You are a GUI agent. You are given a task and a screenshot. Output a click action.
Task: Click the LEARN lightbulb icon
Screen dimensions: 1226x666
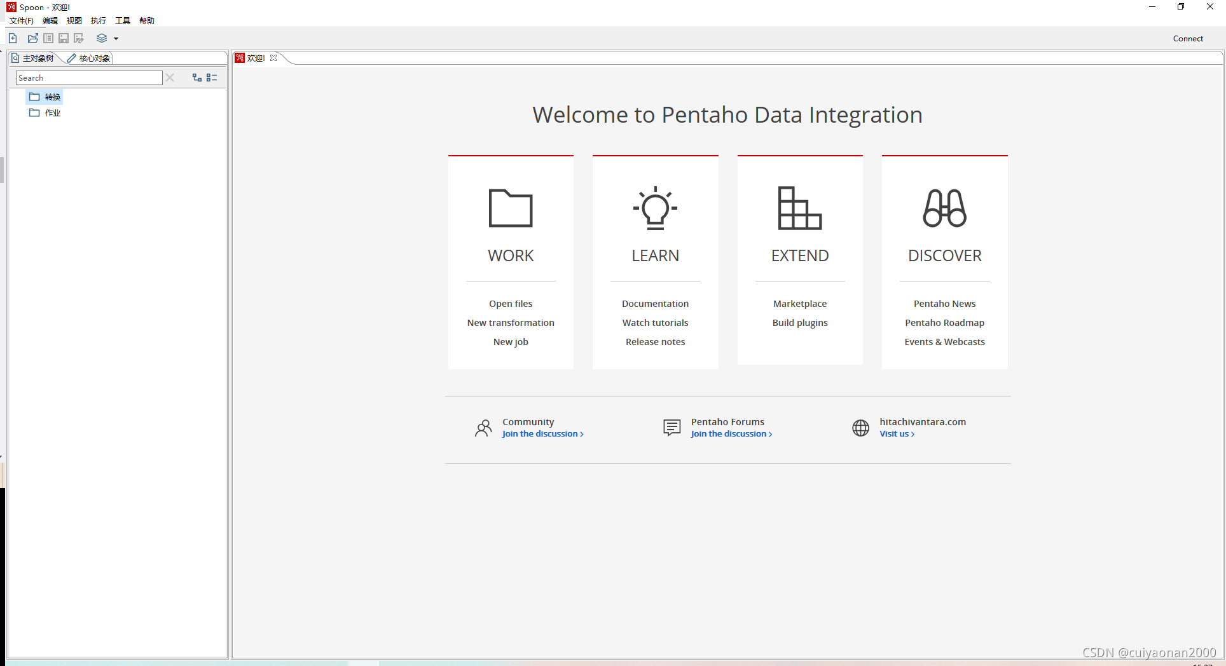pos(656,208)
